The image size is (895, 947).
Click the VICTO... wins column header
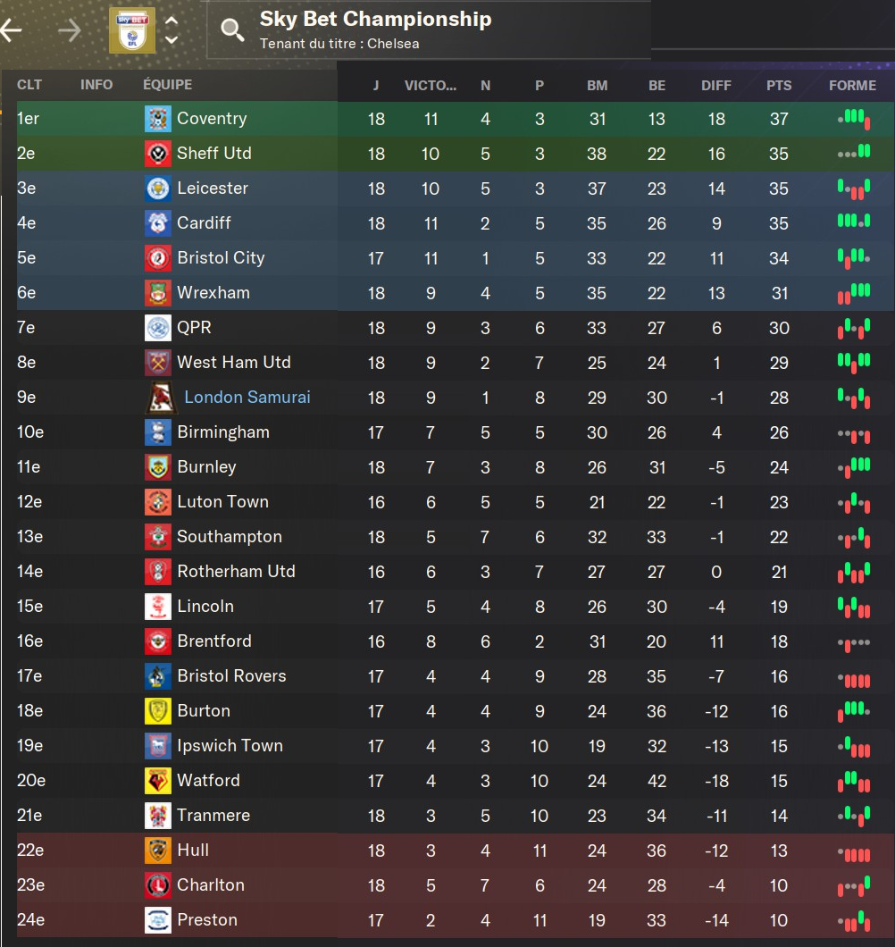click(x=431, y=85)
